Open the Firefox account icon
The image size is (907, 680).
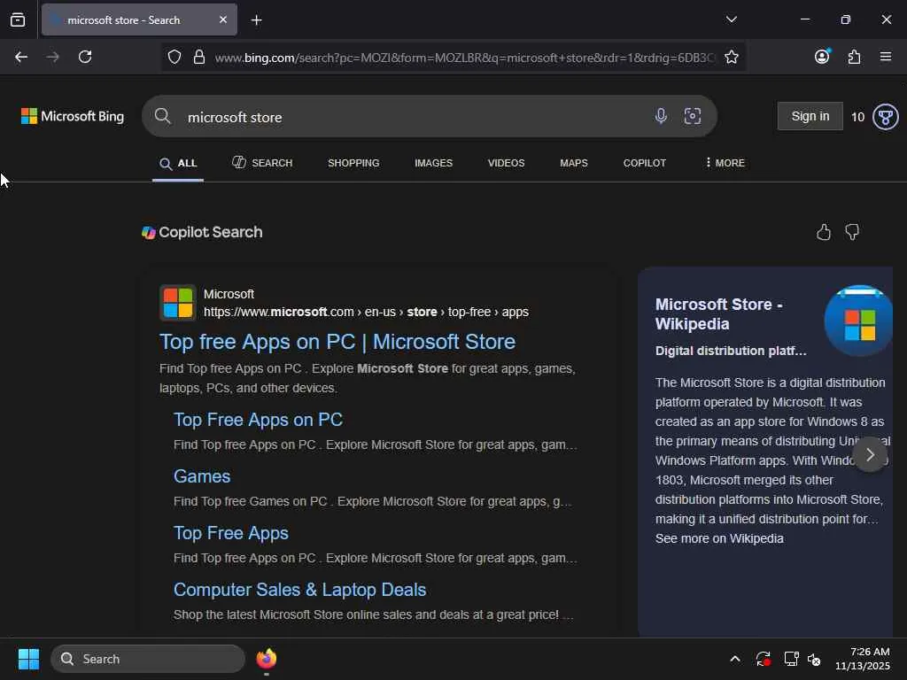[x=822, y=56]
